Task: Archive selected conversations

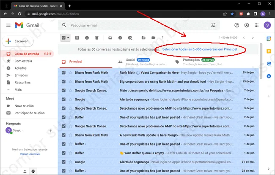Action: pos(77,38)
